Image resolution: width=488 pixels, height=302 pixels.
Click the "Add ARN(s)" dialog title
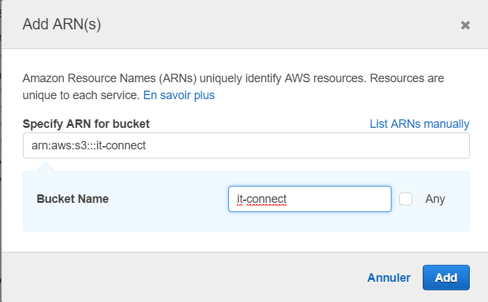point(61,25)
